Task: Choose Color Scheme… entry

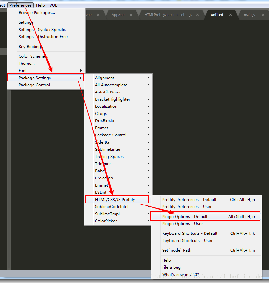Action: 46,56
